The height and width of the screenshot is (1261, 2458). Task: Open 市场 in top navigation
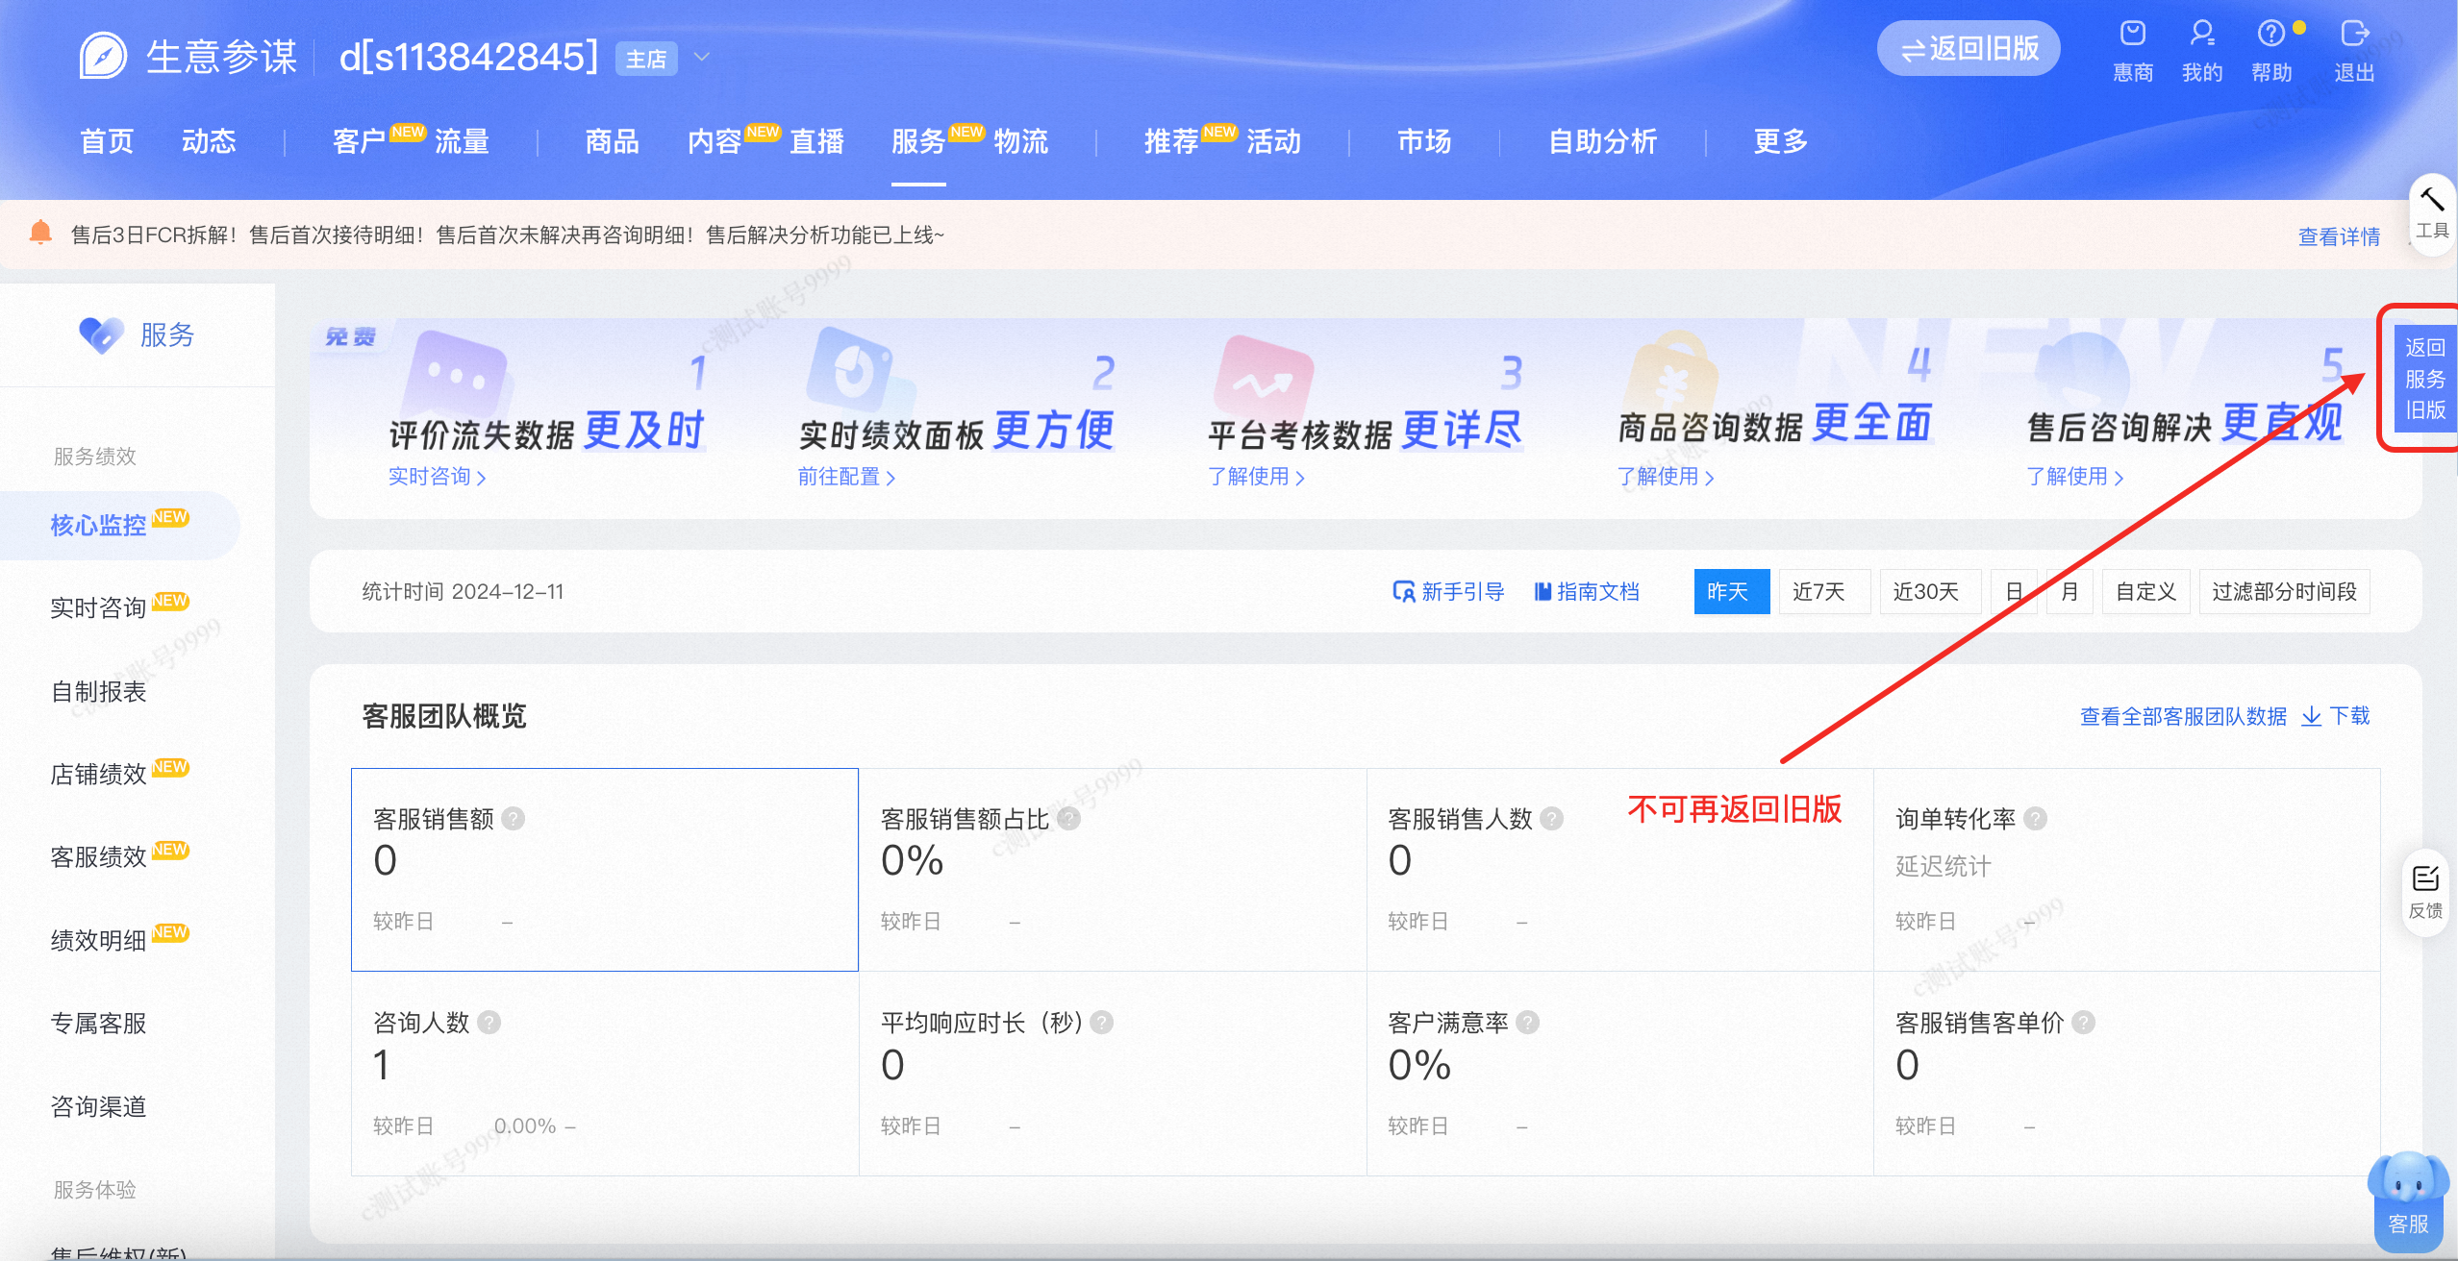point(1424,141)
